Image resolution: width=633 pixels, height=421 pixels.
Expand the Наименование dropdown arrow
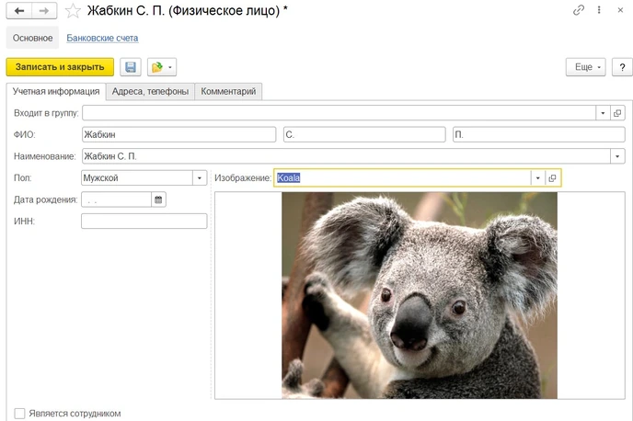(x=617, y=156)
